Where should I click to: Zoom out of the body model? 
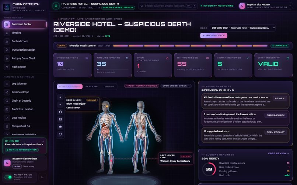click(x=60, y=104)
